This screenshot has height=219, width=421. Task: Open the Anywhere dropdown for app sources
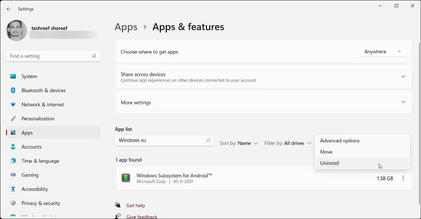[383, 51]
